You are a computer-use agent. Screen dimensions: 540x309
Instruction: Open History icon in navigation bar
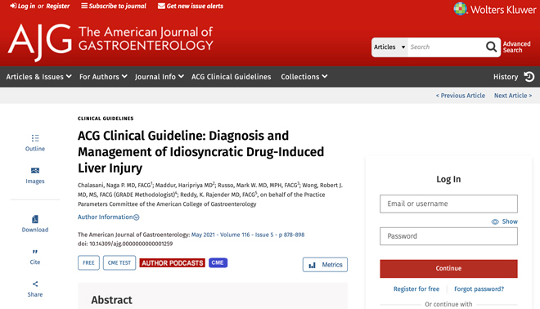529,76
